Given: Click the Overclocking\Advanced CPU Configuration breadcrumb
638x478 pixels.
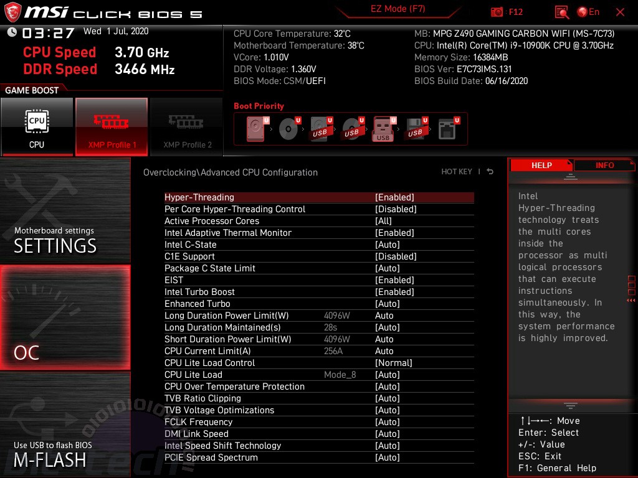Looking at the screenshot, I should (x=231, y=172).
